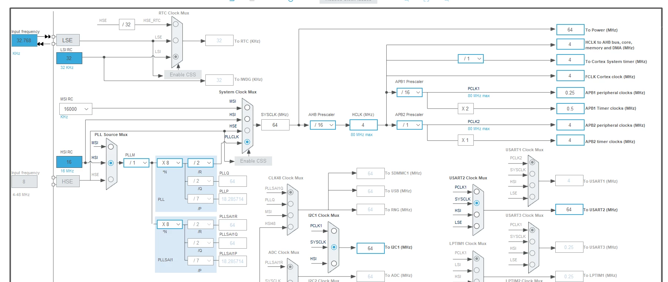Pick PCLK1 source for I2C1 Clock Mux
Viewport: 668px width, 282px height.
click(x=334, y=231)
